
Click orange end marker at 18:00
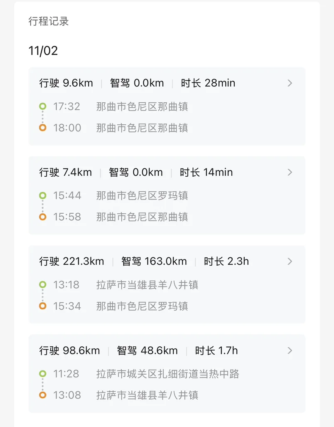pyautogui.click(x=42, y=128)
